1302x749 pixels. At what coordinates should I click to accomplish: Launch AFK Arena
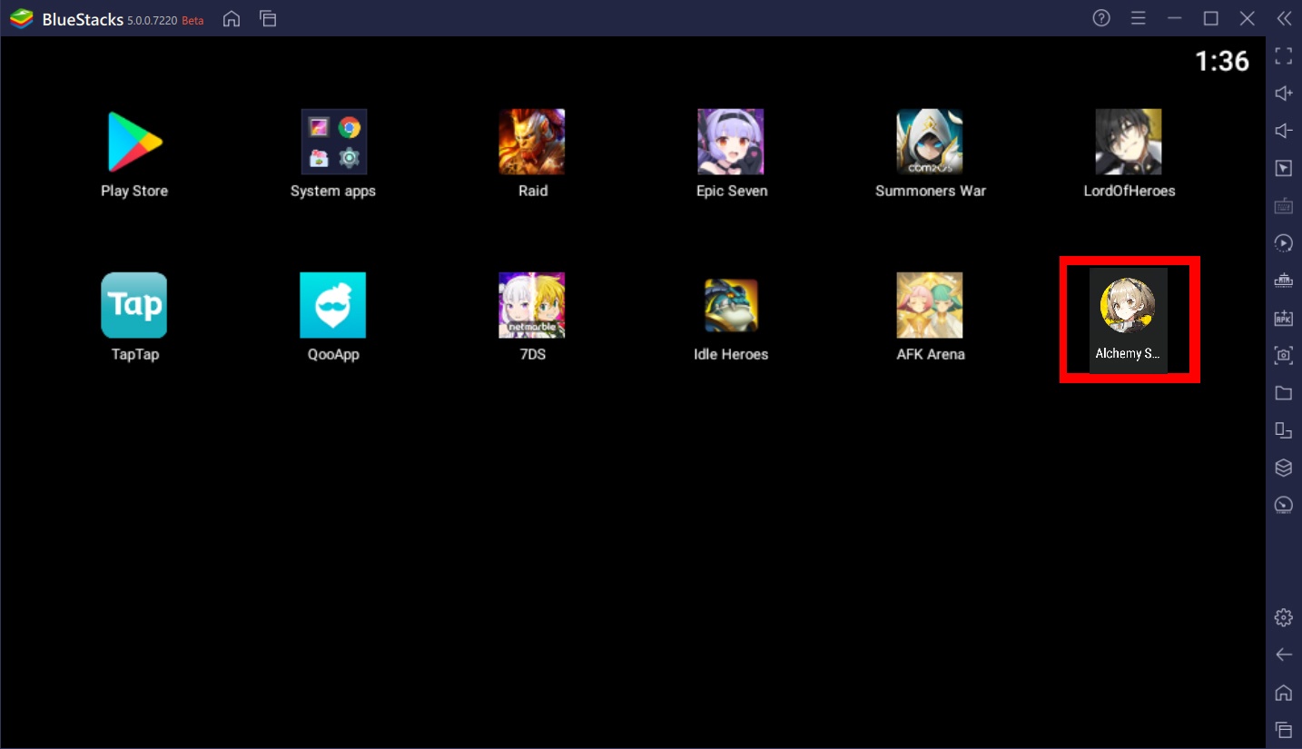coord(930,306)
